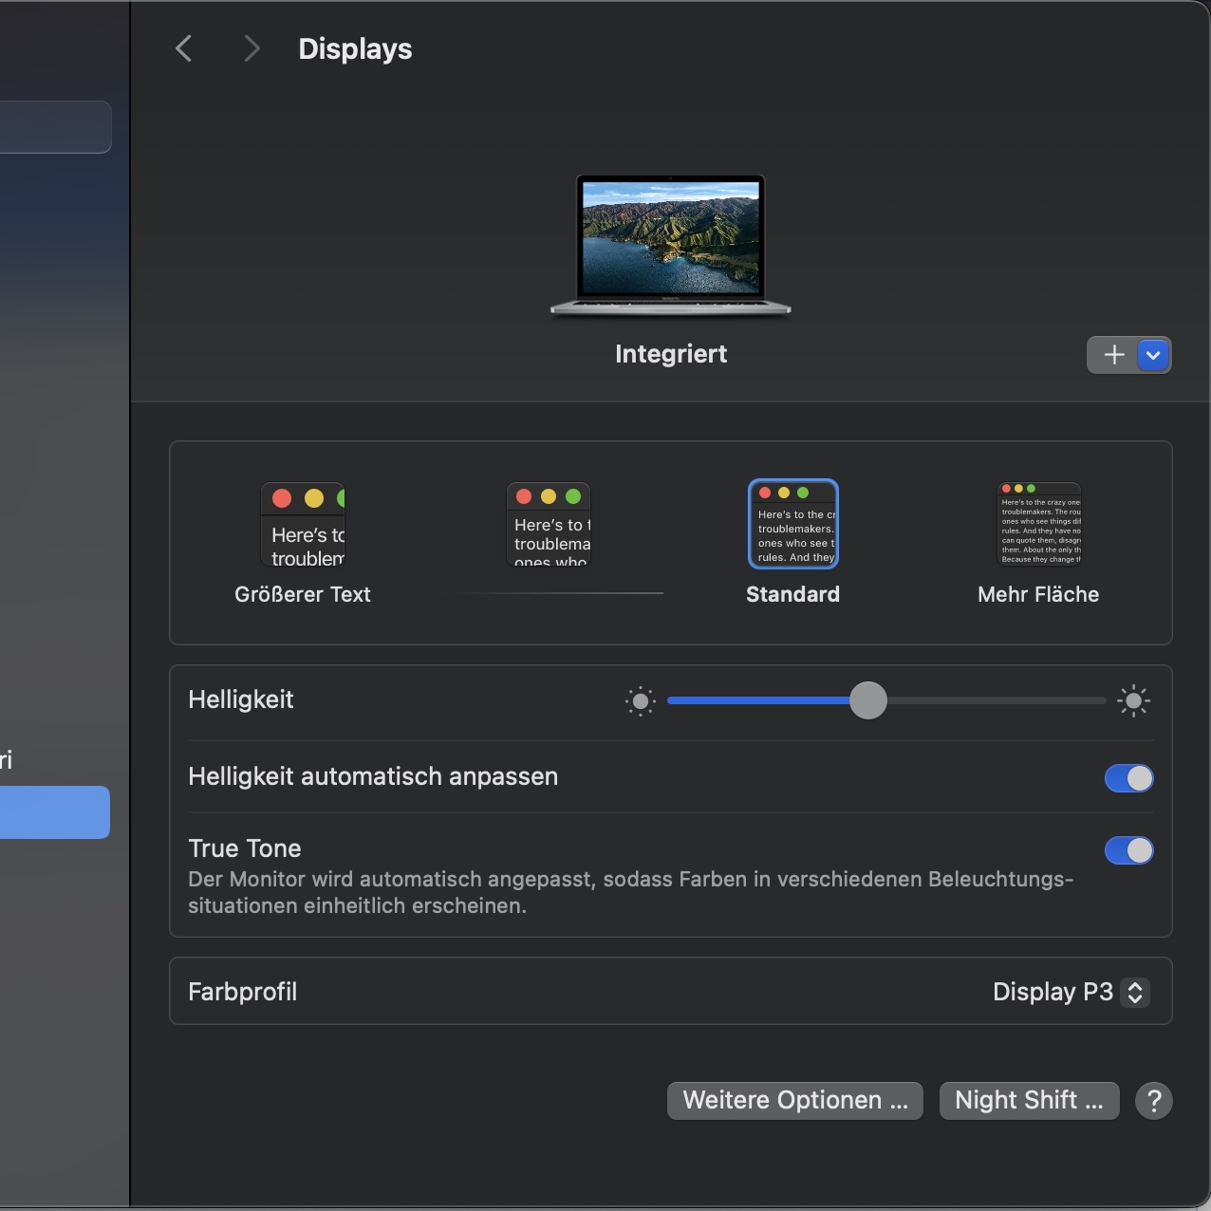
Task: Open Weitere Optionen settings
Action: point(794,1101)
